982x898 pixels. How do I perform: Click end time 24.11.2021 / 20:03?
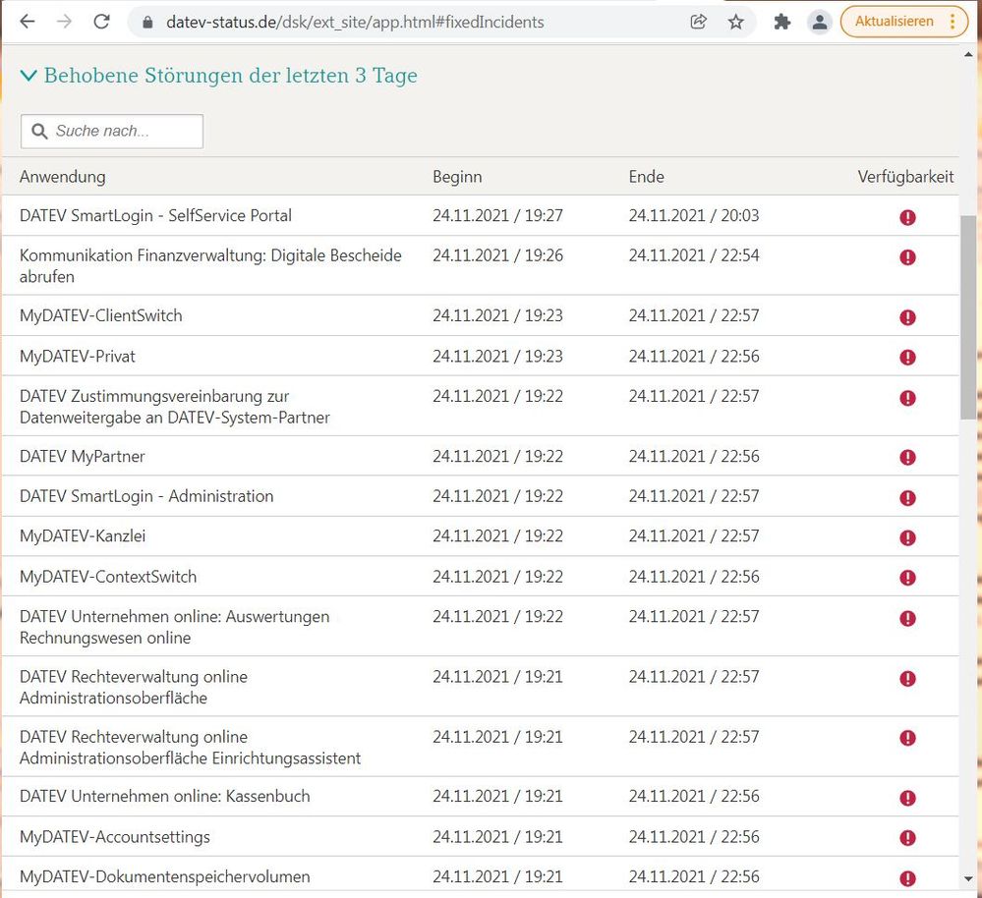[694, 216]
